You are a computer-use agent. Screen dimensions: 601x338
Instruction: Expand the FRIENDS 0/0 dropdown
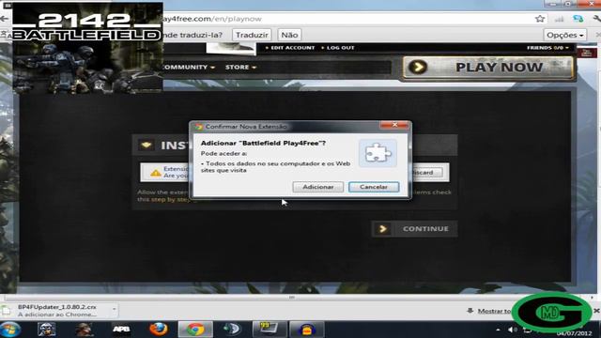[547, 48]
